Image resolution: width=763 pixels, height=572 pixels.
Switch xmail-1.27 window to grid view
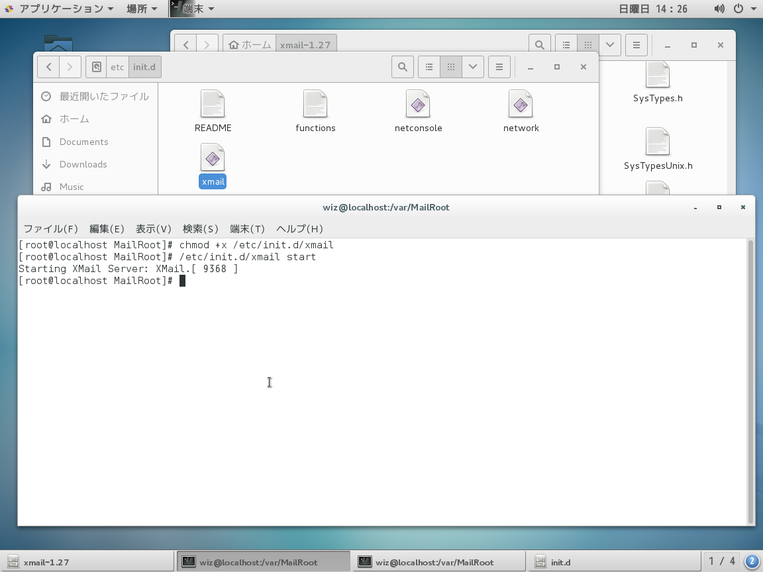click(x=588, y=45)
